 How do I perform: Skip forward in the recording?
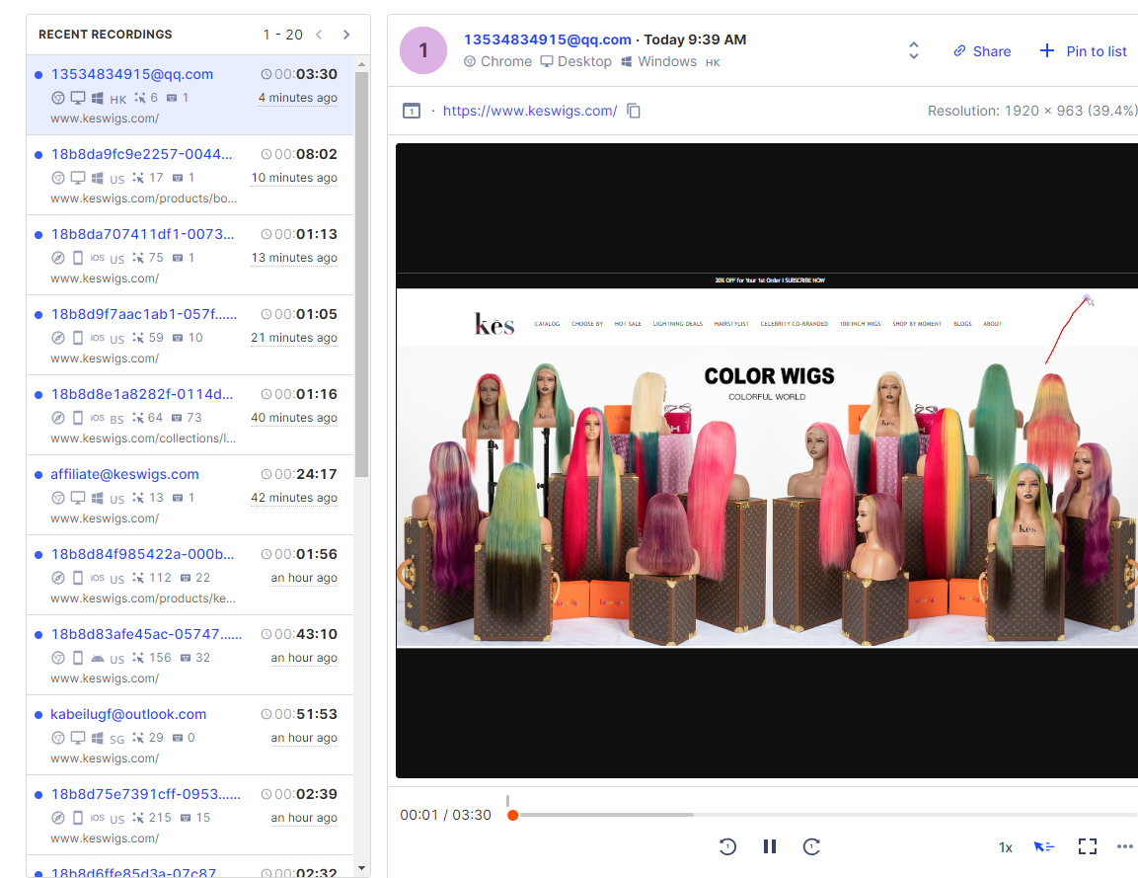pos(811,846)
